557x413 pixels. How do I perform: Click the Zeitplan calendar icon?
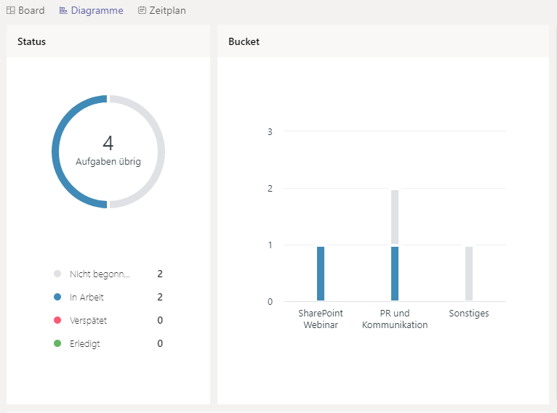(142, 10)
